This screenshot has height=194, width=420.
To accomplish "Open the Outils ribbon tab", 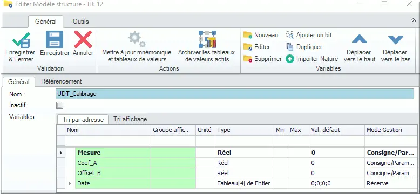I will coord(80,22).
